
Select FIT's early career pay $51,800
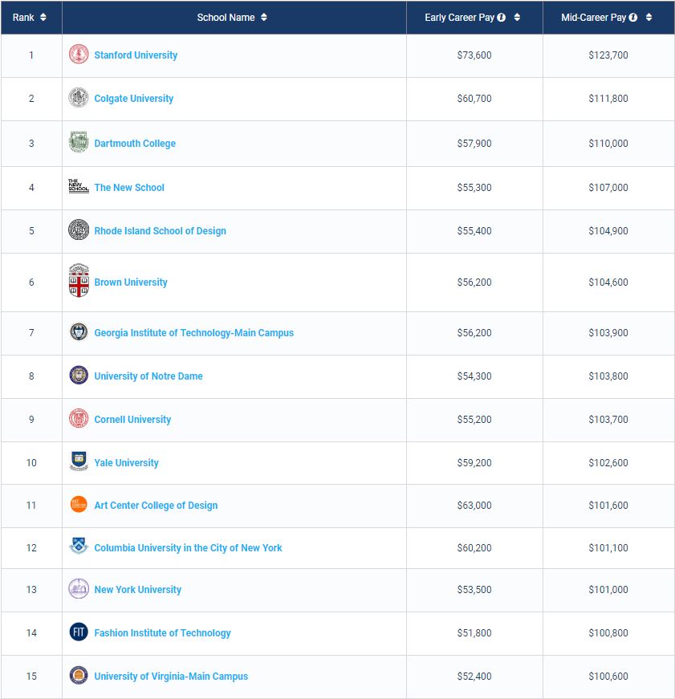[x=474, y=633]
